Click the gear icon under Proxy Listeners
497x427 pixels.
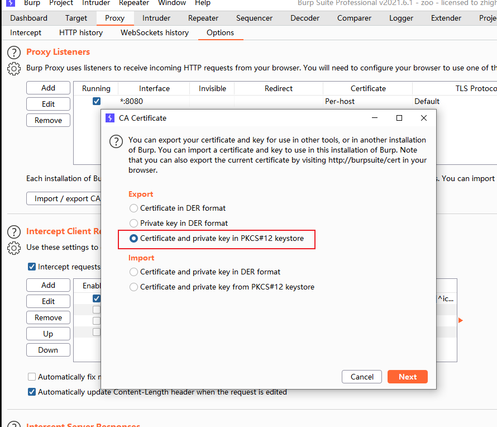pyautogui.click(x=13, y=68)
